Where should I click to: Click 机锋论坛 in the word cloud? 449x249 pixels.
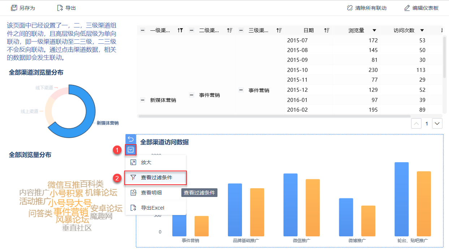101,193
